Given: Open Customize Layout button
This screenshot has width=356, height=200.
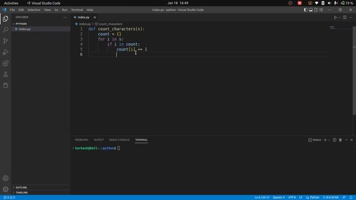Looking at the screenshot, I should 321,10.
